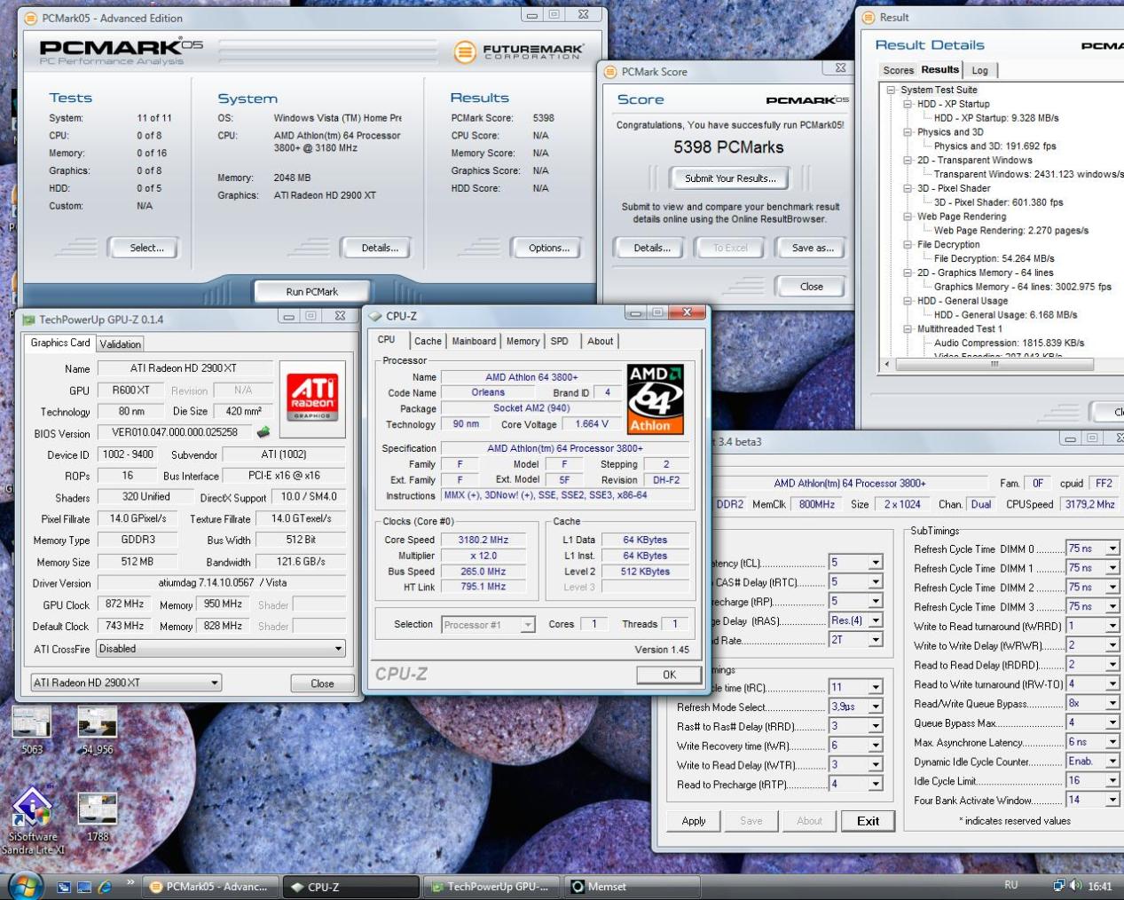Click Apply button in Memset
This screenshot has width=1124, height=900.
694,821
